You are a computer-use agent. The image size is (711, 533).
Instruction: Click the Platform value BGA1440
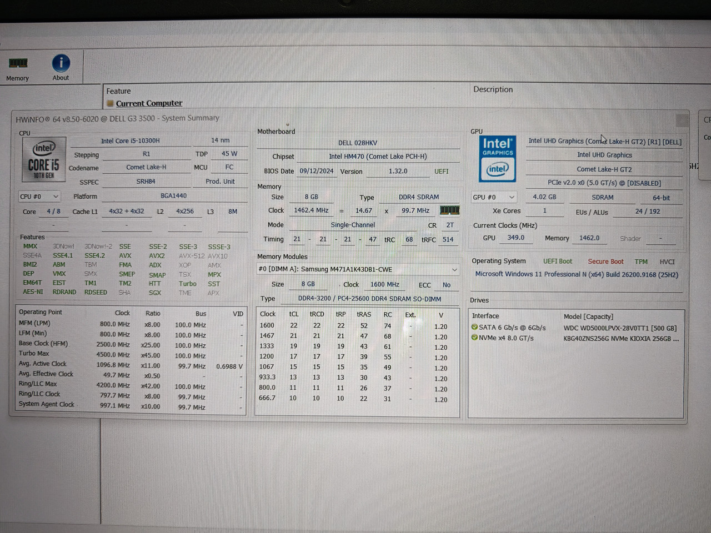tap(174, 196)
